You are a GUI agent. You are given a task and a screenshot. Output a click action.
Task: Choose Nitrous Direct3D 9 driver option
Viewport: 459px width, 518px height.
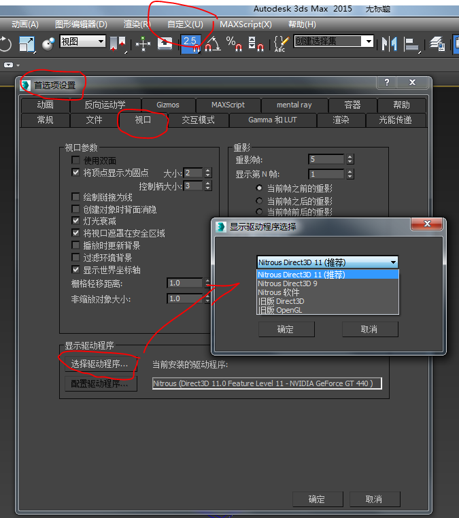[x=328, y=283]
